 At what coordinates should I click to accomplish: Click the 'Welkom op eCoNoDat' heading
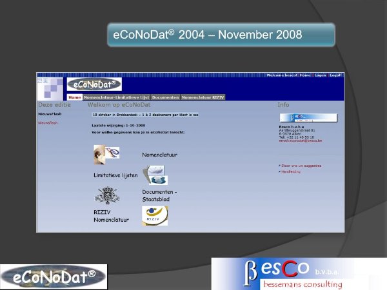pos(119,105)
